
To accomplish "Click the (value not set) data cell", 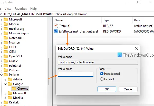I will pos(143,26).
